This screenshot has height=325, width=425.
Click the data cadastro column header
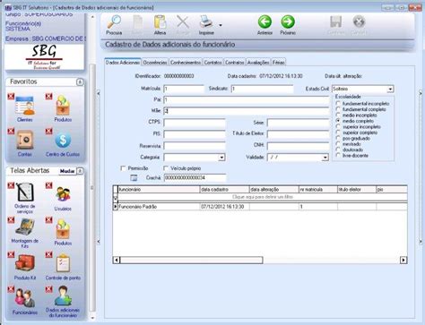click(x=224, y=190)
